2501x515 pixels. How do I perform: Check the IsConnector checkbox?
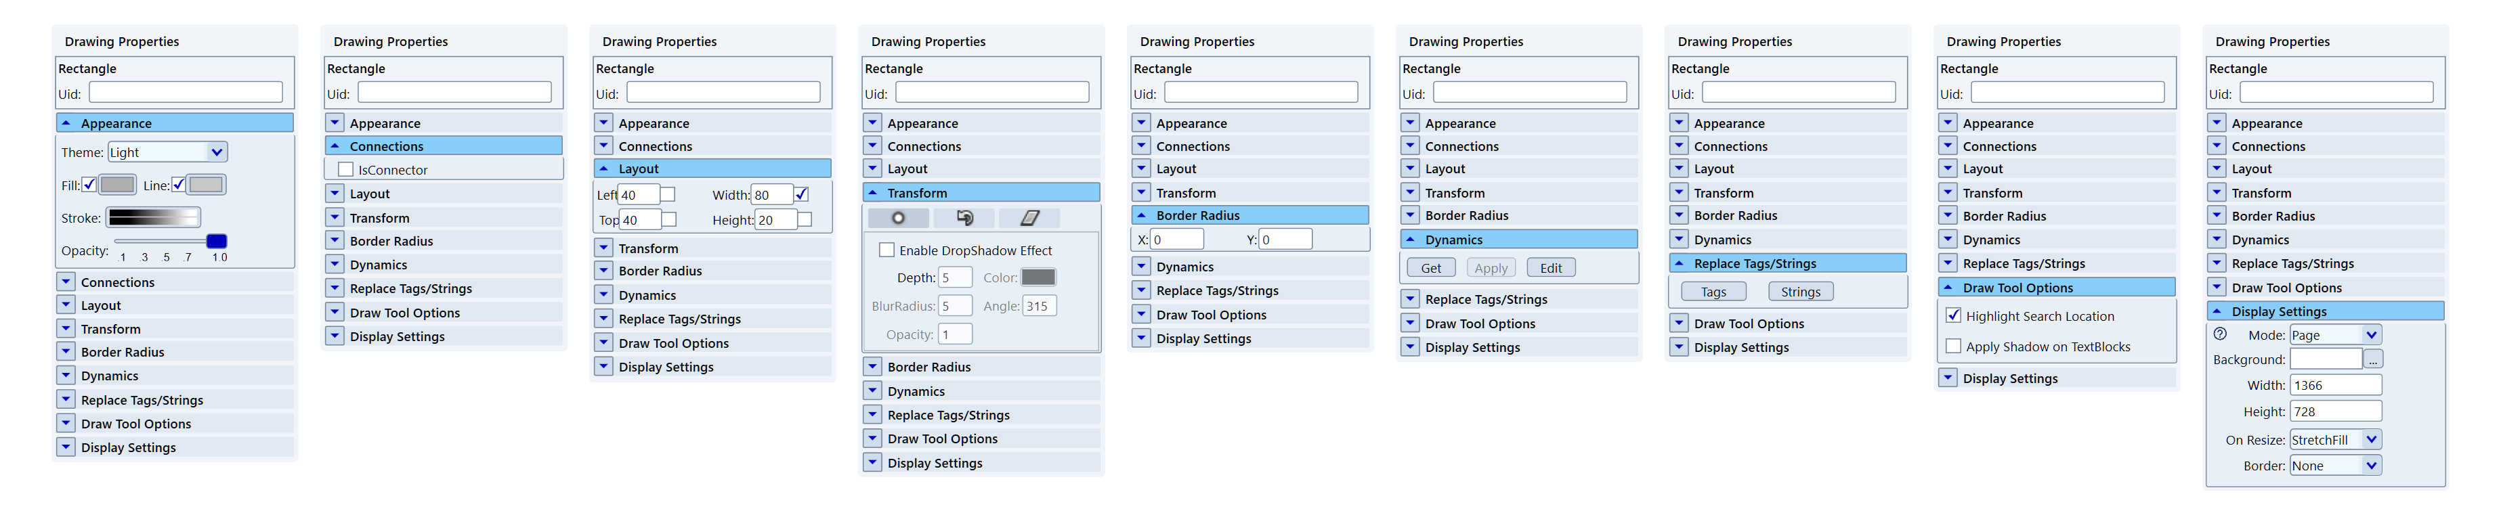345,170
